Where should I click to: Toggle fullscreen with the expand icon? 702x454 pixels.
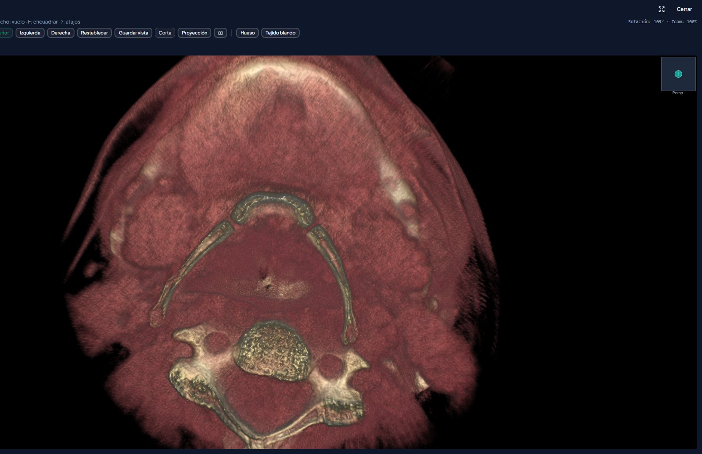click(662, 9)
